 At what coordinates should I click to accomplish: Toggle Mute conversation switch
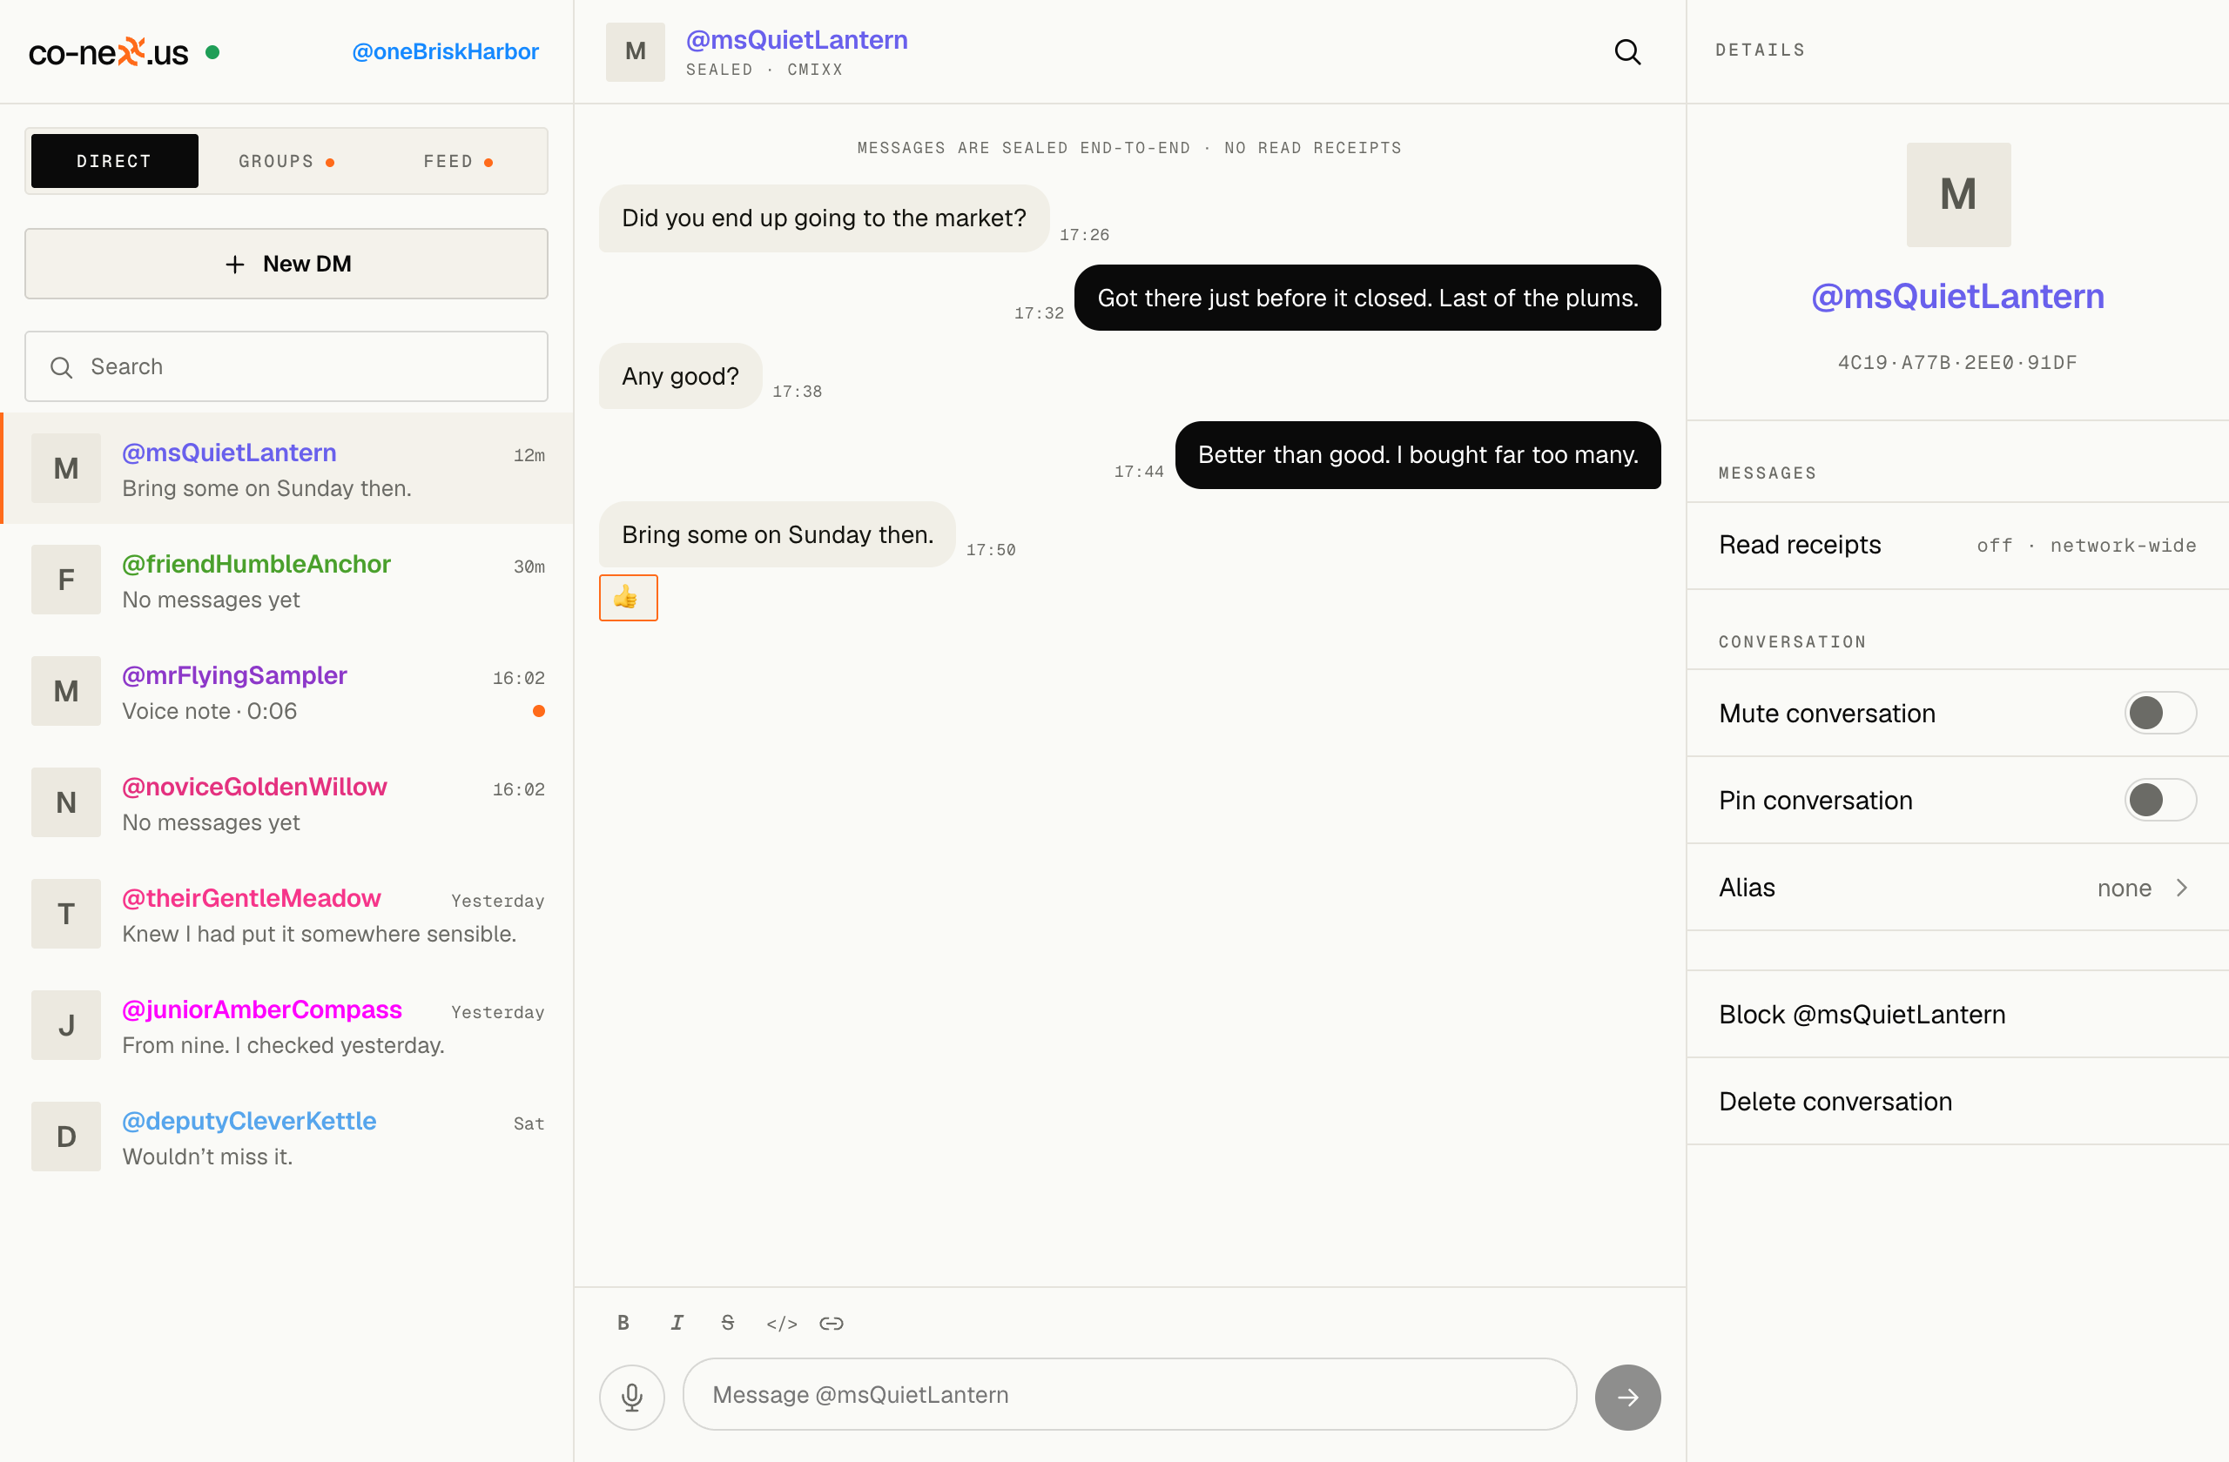pos(2159,712)
